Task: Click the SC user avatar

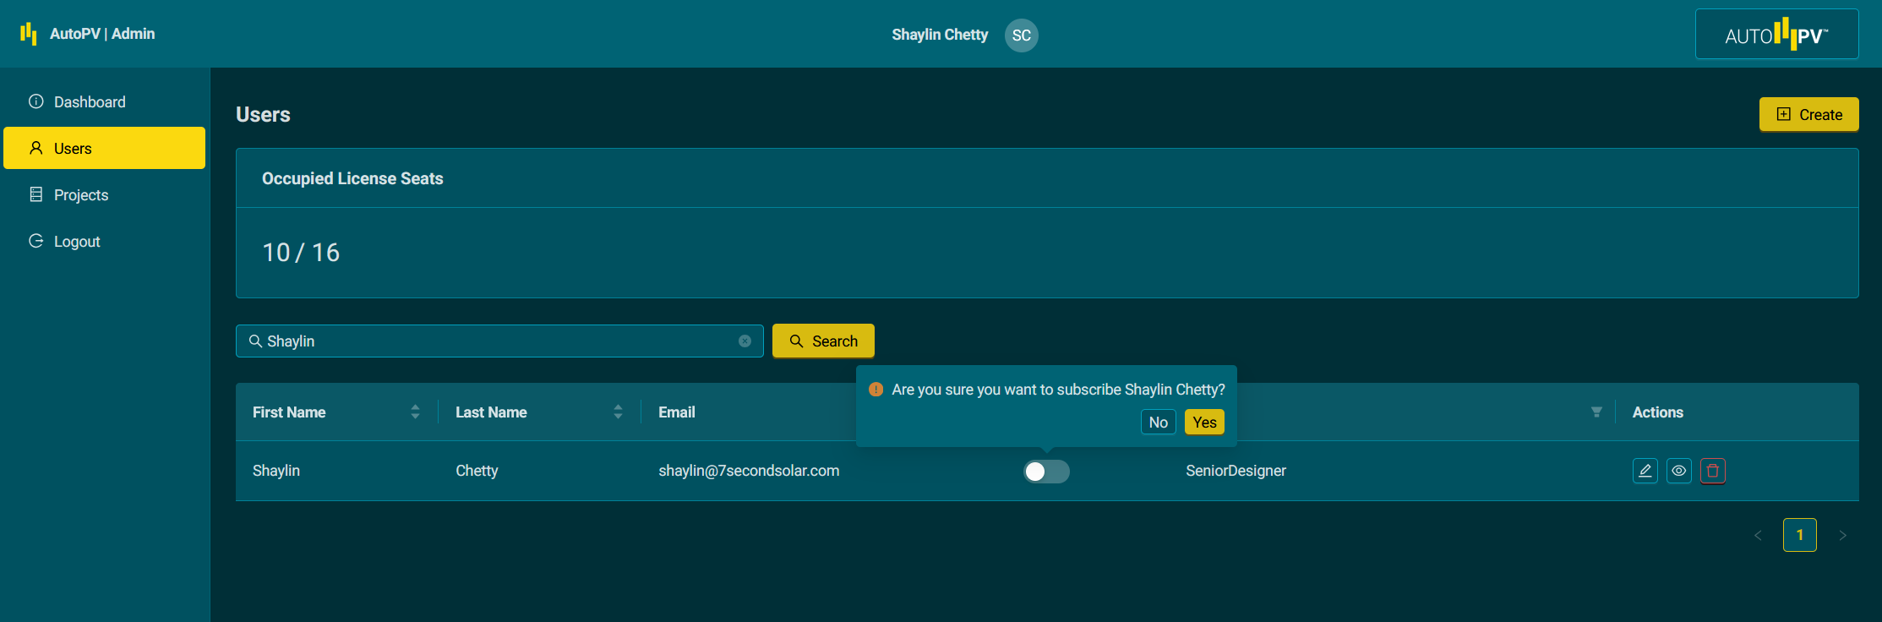Action: [x=1021, y=35]
